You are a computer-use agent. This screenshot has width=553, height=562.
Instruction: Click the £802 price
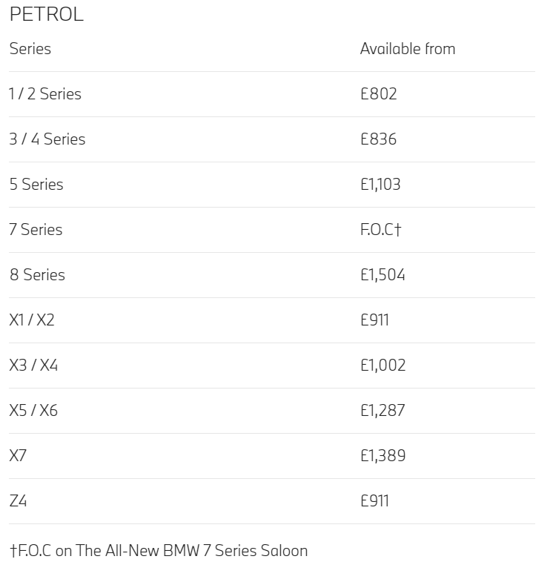pyautogui.click(x=379, y=94)
